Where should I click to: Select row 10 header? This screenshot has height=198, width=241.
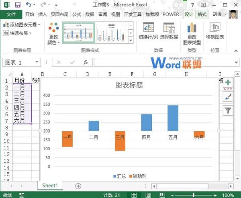(6, 141)
